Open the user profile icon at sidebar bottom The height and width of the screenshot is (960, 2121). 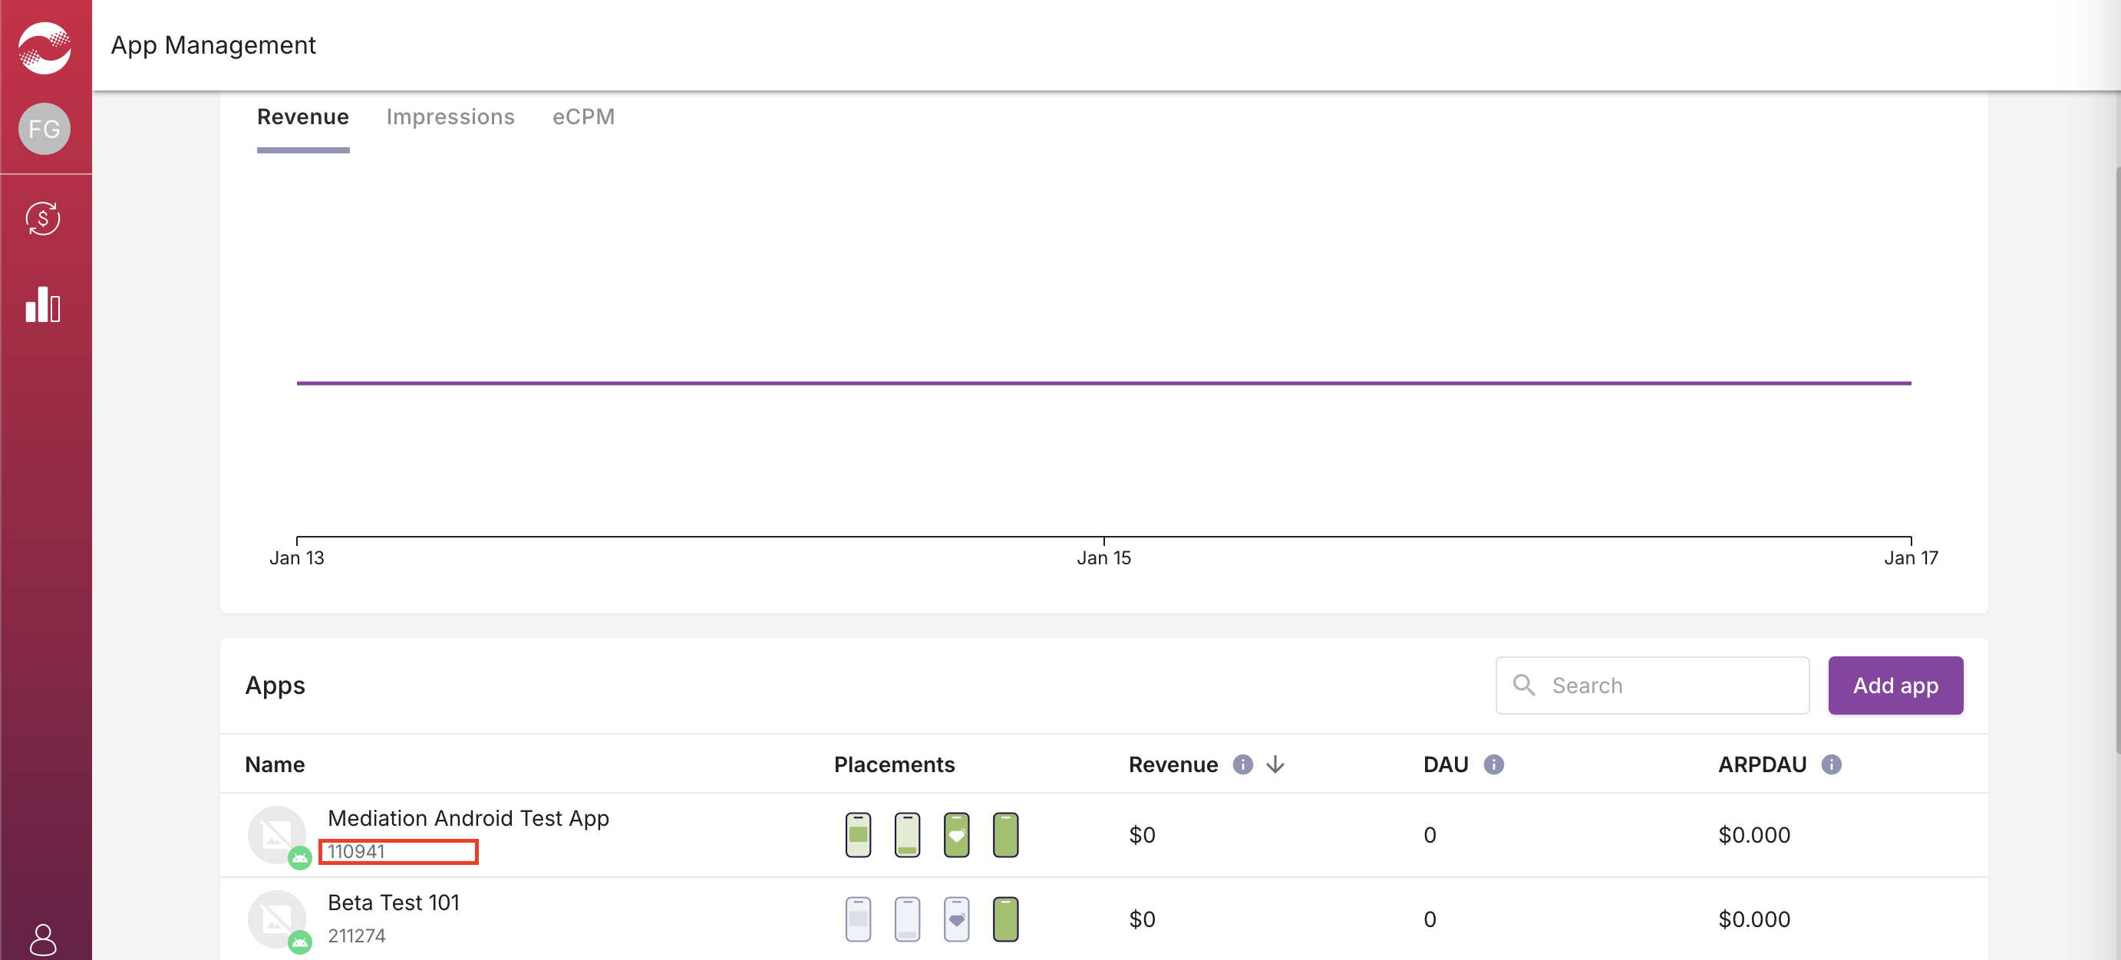[x=43, y=939]
